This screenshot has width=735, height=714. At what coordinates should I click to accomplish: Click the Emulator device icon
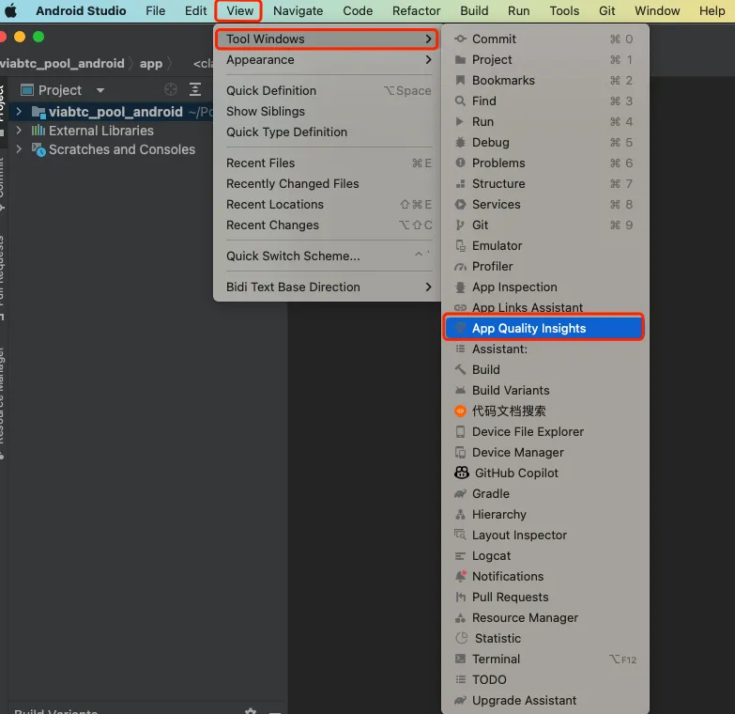tap(460, 245)
